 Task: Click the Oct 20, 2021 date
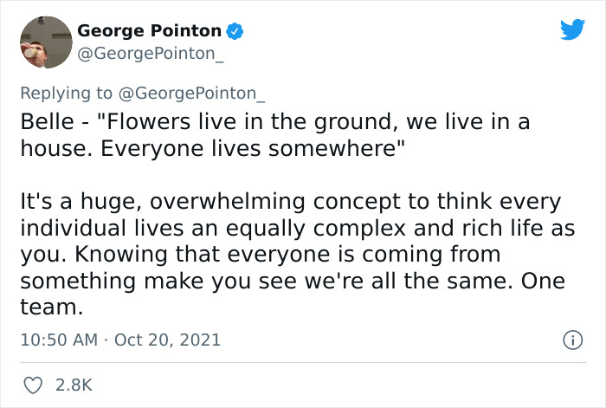[167, 340]
